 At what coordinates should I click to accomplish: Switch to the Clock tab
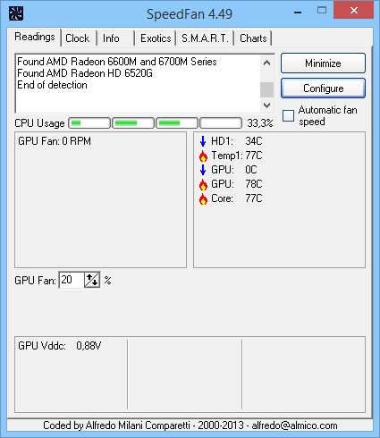pos(78,38)
